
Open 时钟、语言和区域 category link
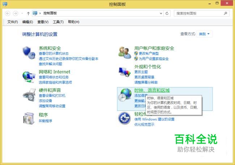[x=152, y=90]
